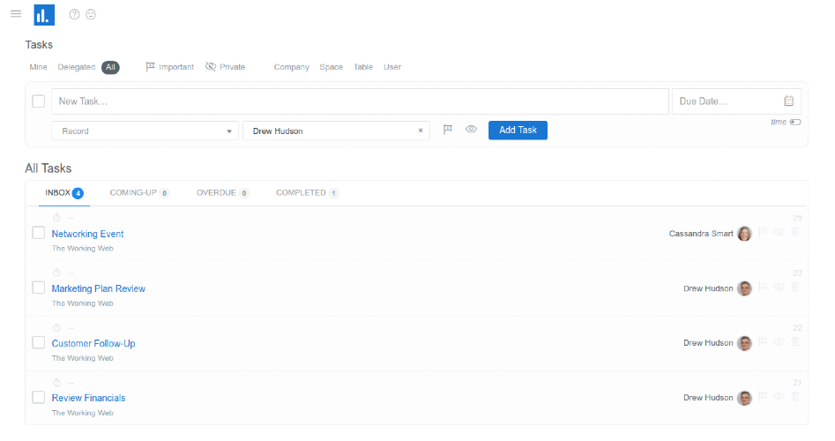This screenshot has height=441, width=835.
Task: Switch to the COMING-UP tab
Action: coord(139,193)
